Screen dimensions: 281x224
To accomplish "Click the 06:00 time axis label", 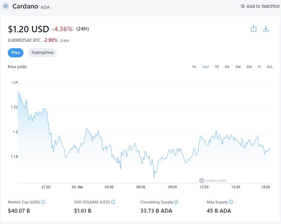I will point(141,187).
